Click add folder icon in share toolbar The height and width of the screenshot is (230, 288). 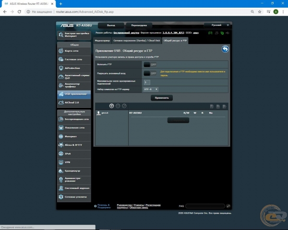[x=212, y=106]
